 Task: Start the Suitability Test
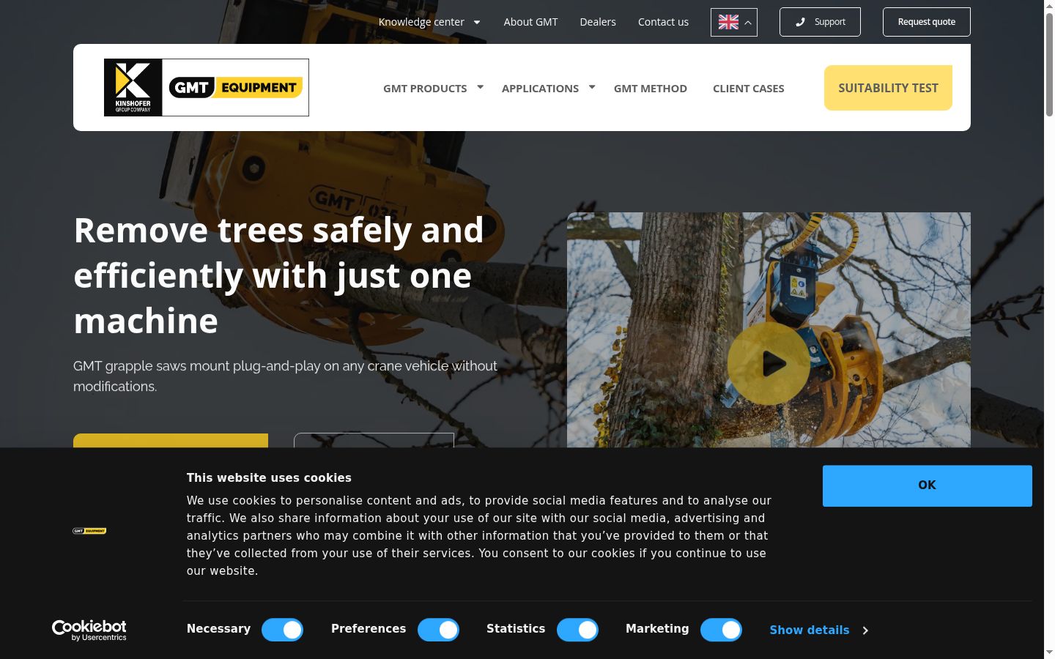(888, 88)
